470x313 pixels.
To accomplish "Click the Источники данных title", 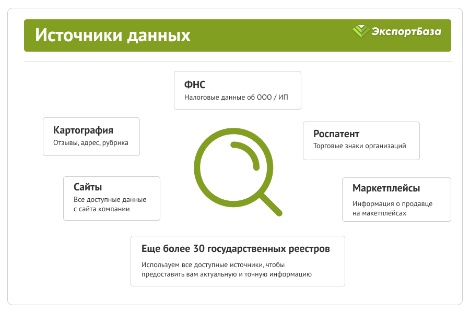I will coord(111,35).
